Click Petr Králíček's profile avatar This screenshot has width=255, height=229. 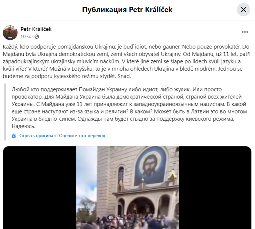(10, 32)
